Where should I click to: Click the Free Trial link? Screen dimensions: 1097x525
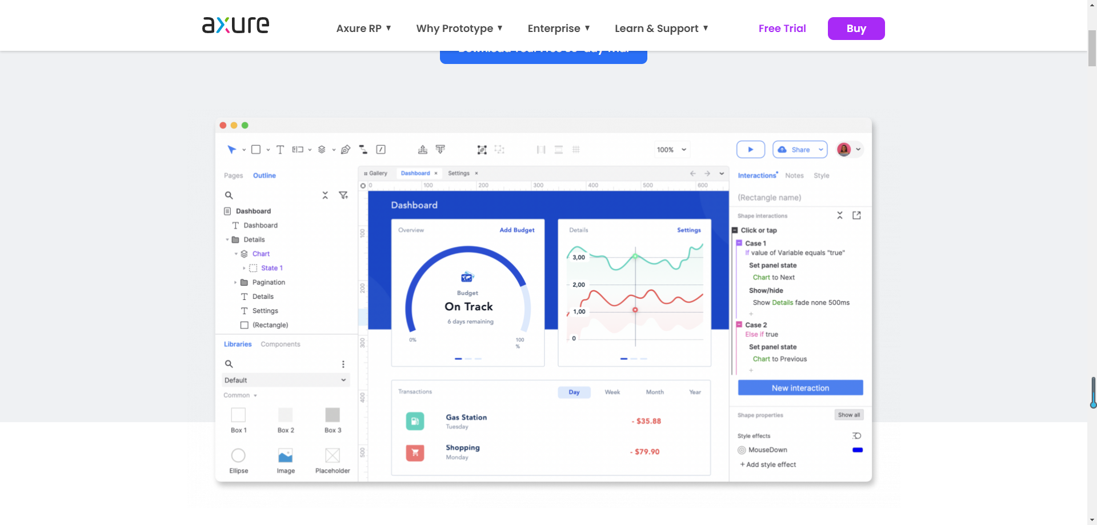click(x=782, y=29)
